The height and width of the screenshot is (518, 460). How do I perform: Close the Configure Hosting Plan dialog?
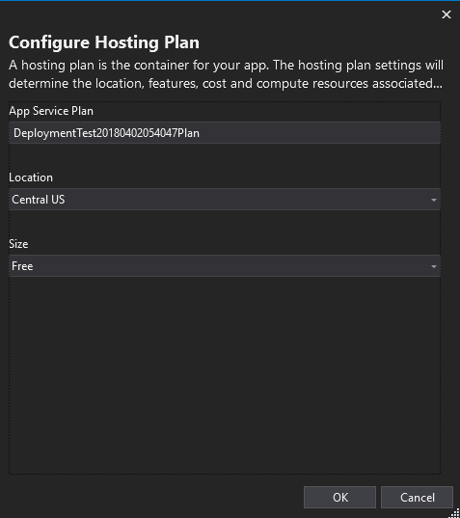[446, 14]
